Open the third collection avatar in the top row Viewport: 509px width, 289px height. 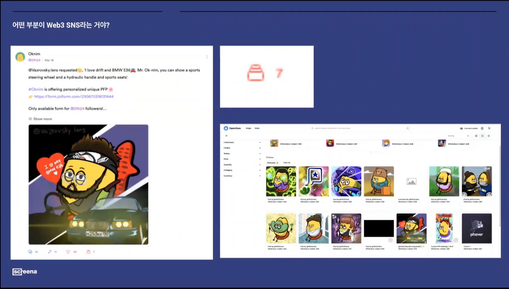(386, 143)
